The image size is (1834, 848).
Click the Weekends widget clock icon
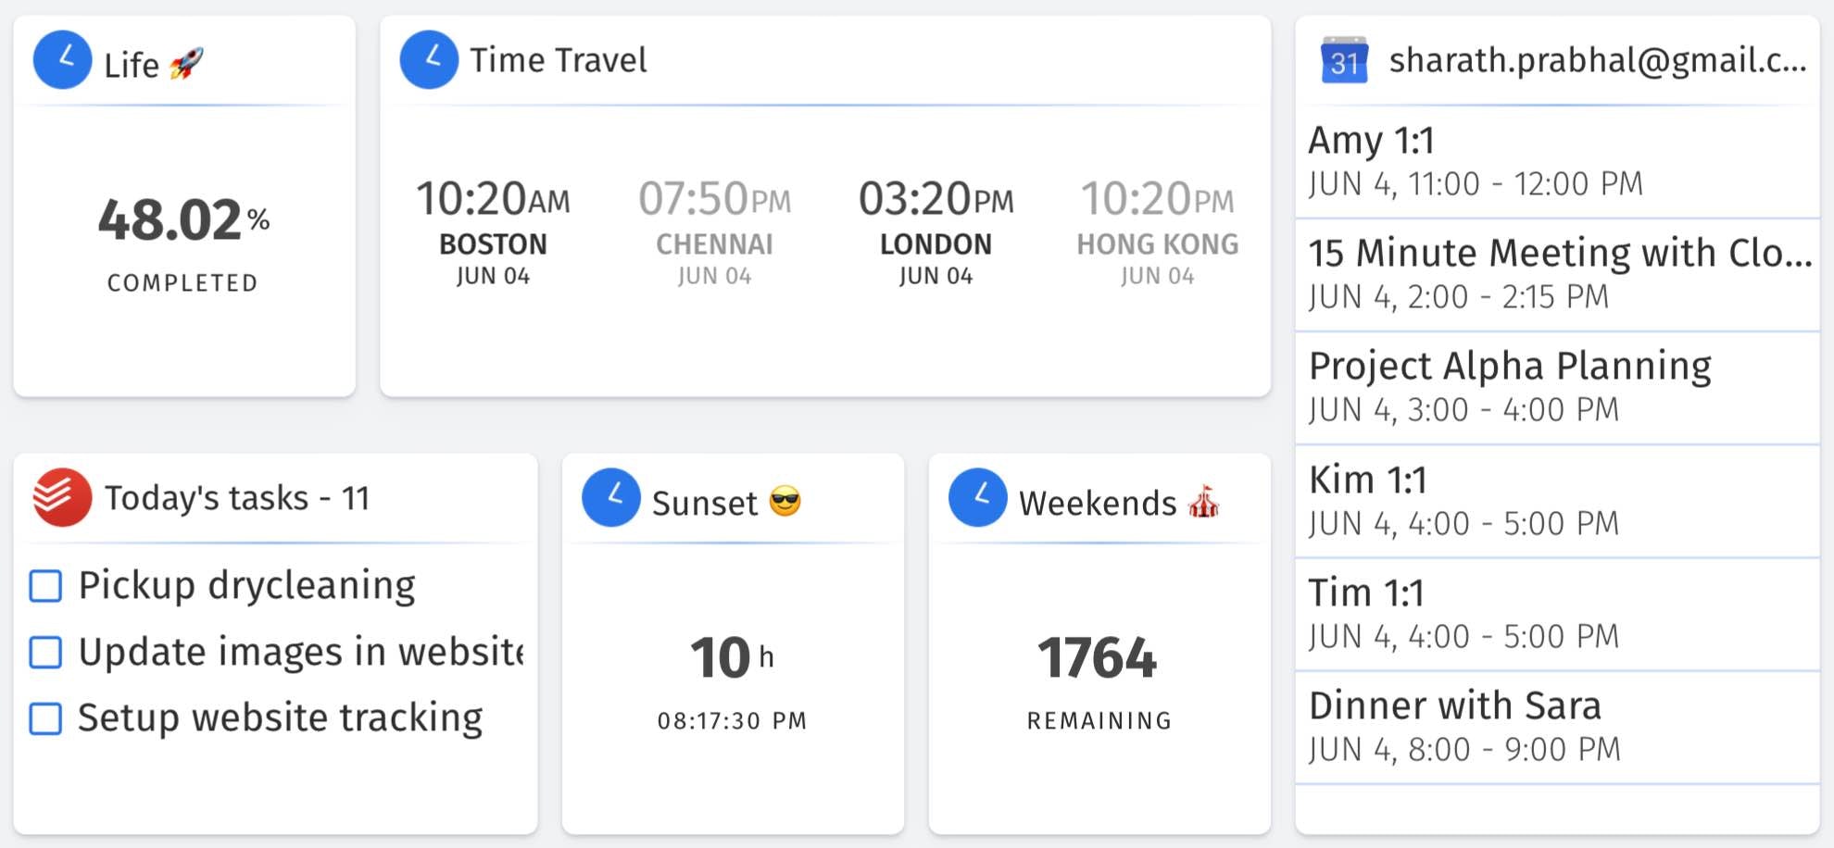pos(977,498)
